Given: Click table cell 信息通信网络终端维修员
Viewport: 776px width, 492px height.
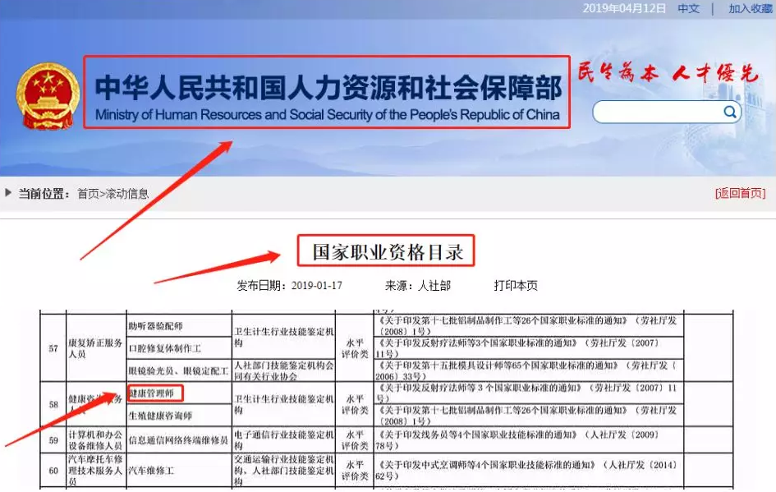Looking at the screenshot, I should tap(179, 440).
